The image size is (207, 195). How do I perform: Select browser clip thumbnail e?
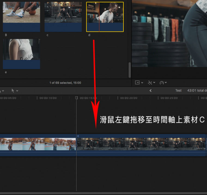(22, 54)
